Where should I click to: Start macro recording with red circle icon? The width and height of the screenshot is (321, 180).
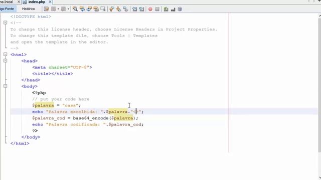(x=150, y=9)
